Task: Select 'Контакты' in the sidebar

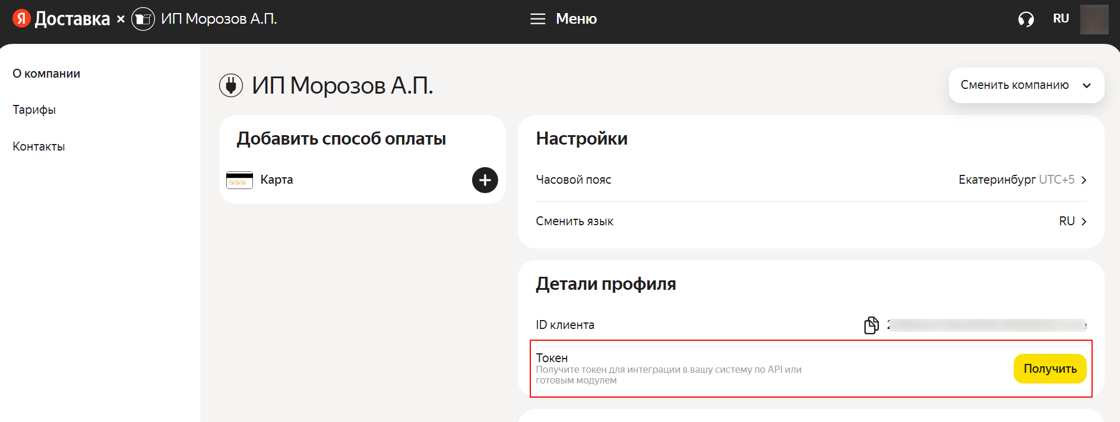Action: tap(39, 146)
